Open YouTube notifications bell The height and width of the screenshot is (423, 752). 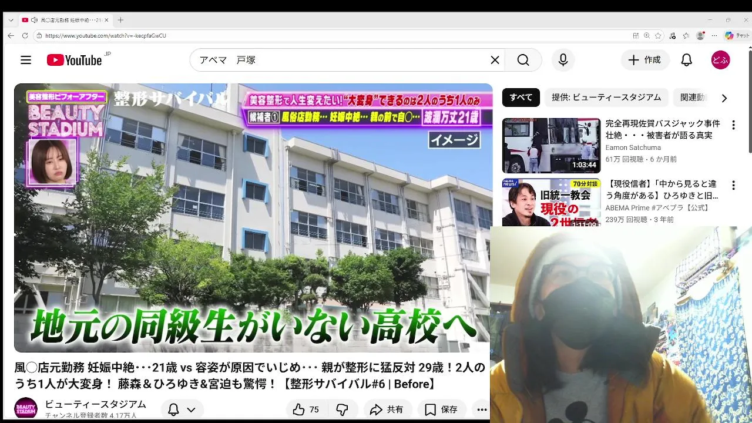[x=686, y=60]
